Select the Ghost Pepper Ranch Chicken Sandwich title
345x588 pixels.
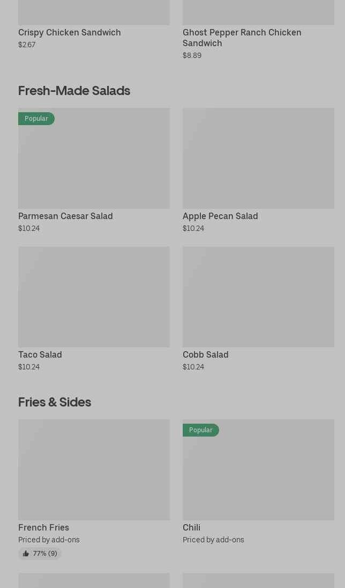coord(242,38)
